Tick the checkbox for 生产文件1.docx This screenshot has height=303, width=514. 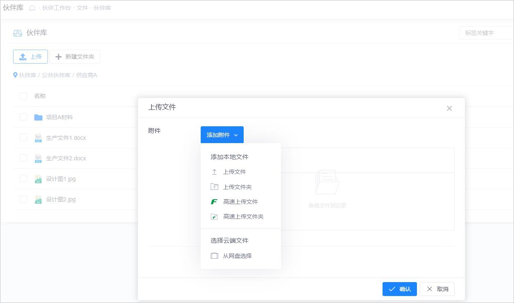(x=23, y=137)
